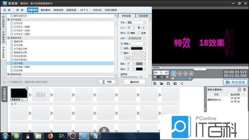Select the 打字效果 effect radio
The width and height of the screenshot is (249, 140).
pos(12,71)
